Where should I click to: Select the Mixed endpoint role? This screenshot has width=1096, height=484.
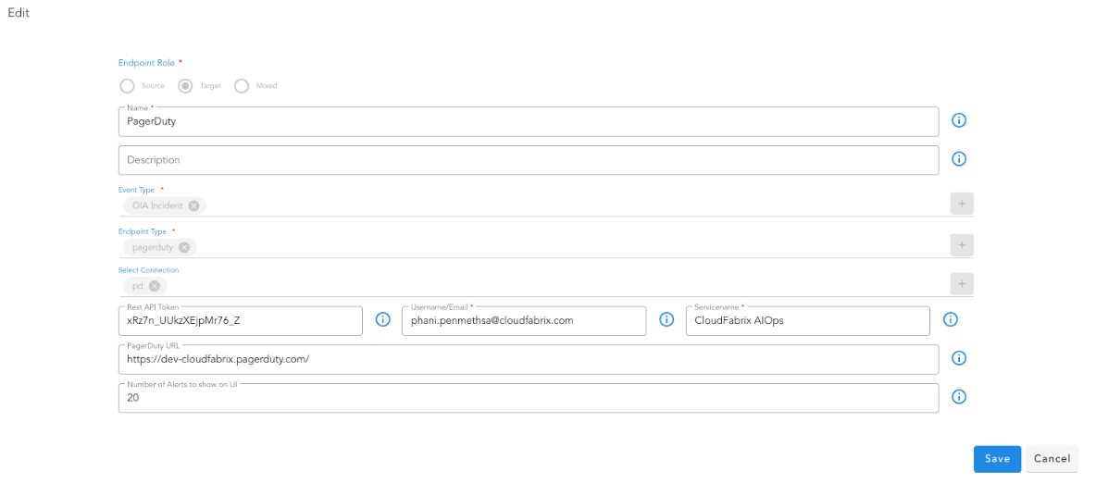(x=242, y=86)
